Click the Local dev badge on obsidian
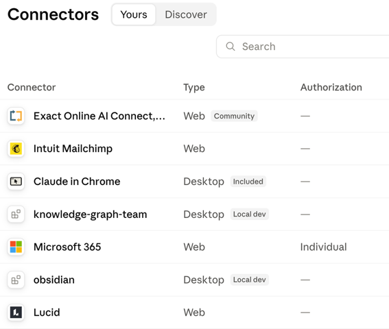This screenshot has width=389, height=329. pyautogui.click(x=249, y=280)
